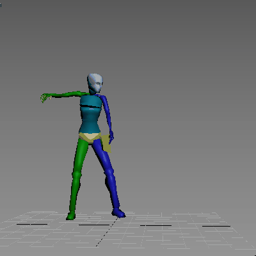Click the blue foot on the grid
This screenshot has width=256, height=256.
coord(118,212)
